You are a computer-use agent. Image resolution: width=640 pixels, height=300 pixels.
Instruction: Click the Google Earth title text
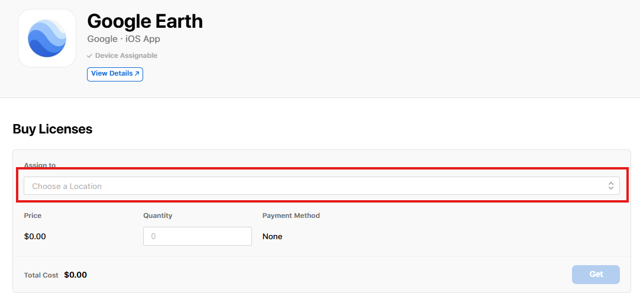coord(145,21)
